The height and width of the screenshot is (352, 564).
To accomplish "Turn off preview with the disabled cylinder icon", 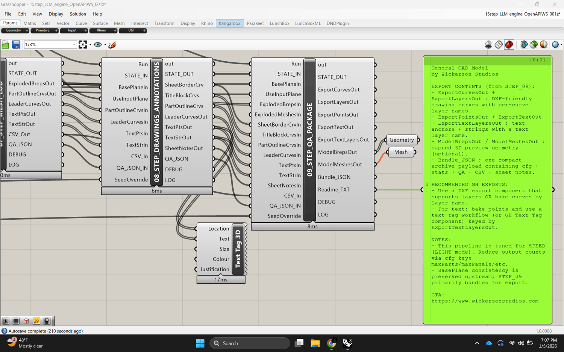I will 488,45.
